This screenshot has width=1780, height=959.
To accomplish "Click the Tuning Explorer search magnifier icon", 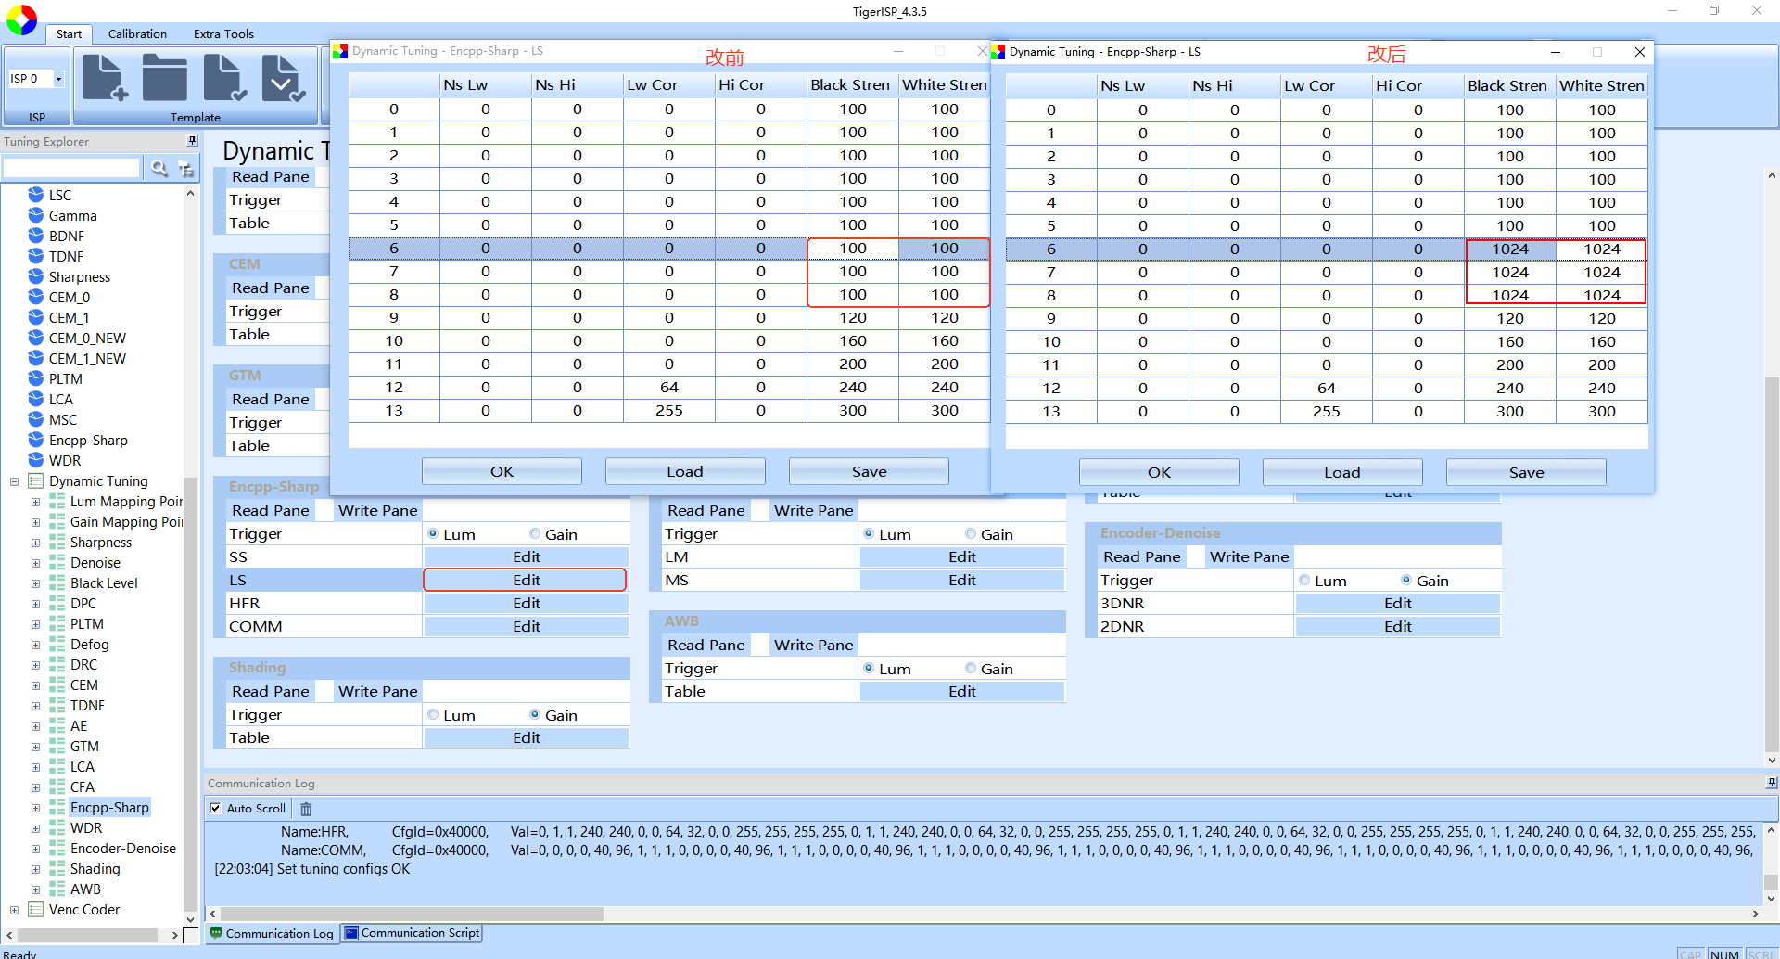I will point(159,168).
